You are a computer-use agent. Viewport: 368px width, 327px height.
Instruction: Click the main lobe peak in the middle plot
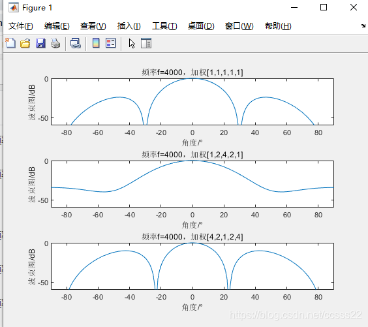click(x=192, y=161)
